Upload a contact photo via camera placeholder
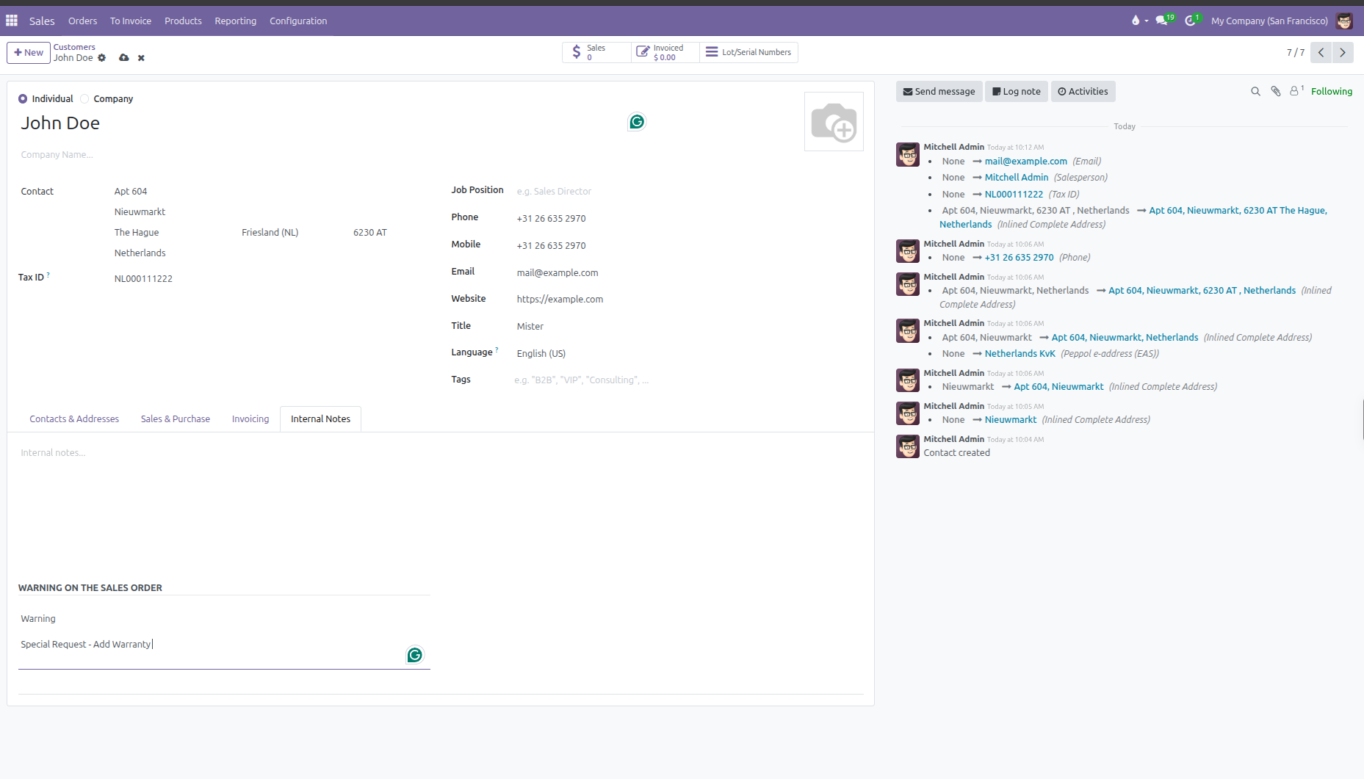 834,122
